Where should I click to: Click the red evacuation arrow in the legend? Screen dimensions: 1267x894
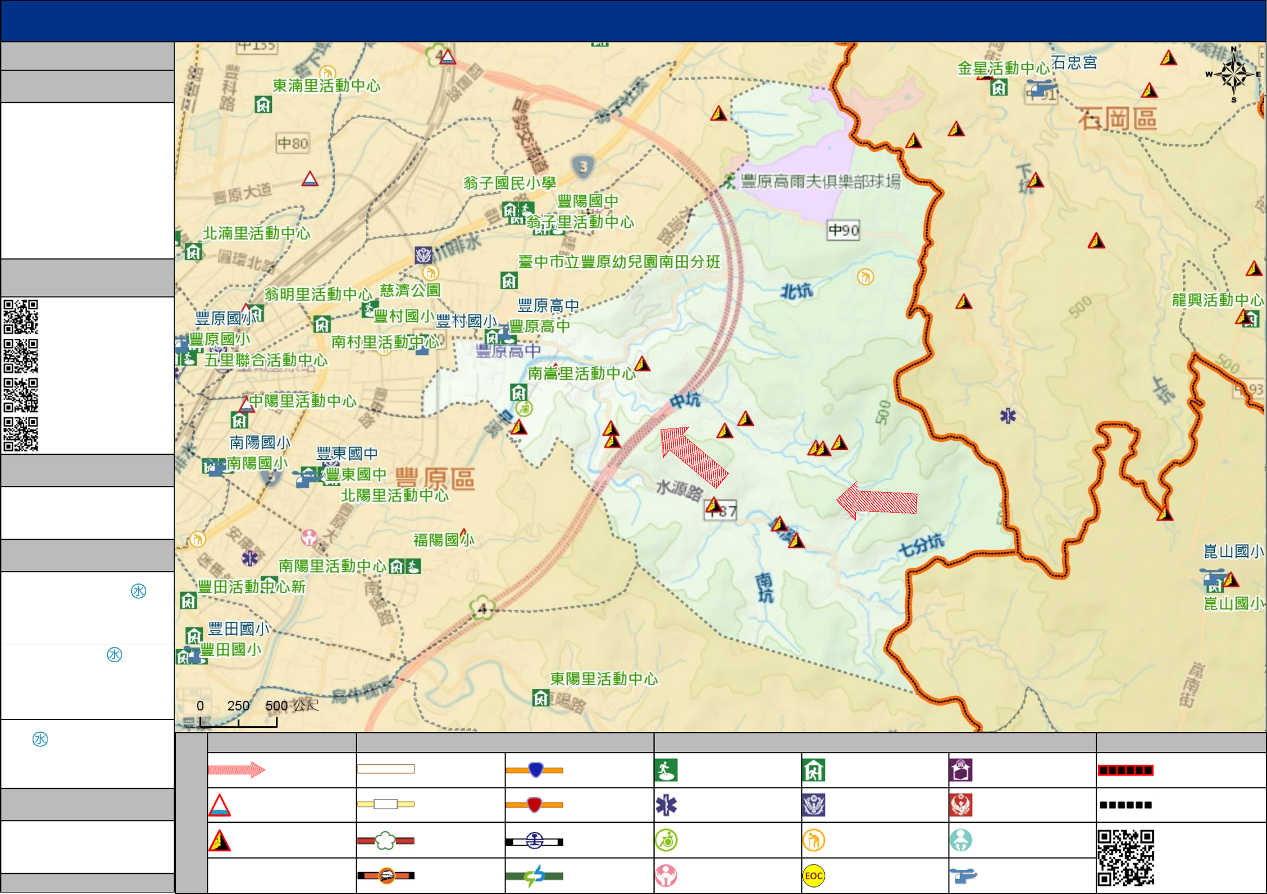pyautogui.click(x=237, y=769)
